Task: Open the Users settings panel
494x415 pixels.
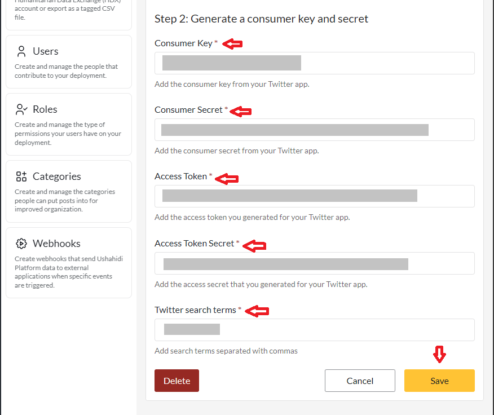Action: 68,61
